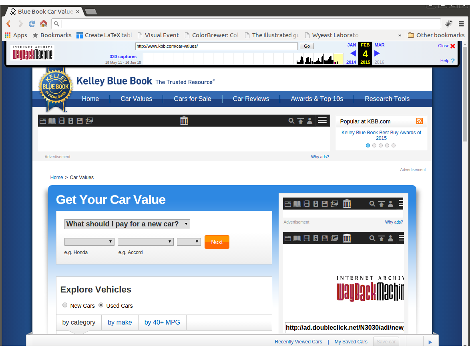The height and width of the screenshot is (351, 470).
Task: Click the user icon in the archive toolbar directly above the Wayback Machine logo ad
Action: [391, 238]
